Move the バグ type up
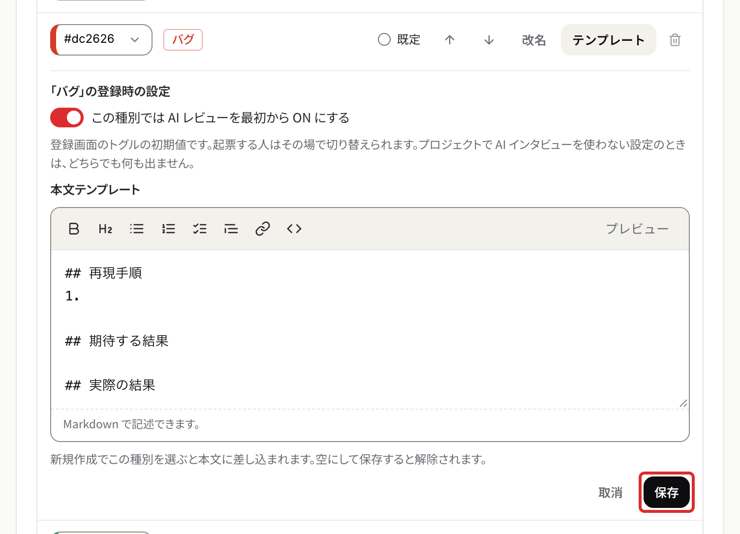The height and width of the screenshot is (534, 740). pyautogui.click(x=450, y=40)
